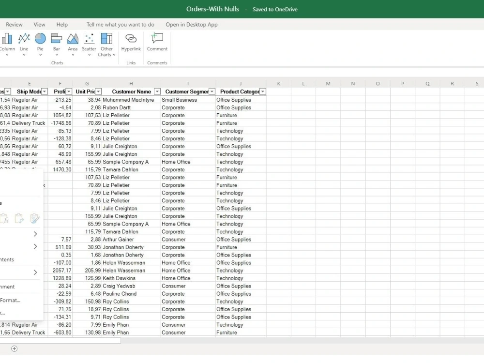This screenshot has height=363, width=484.
Task: Open the Customer Name filter dropdown
Action: [x=157, y=91]
